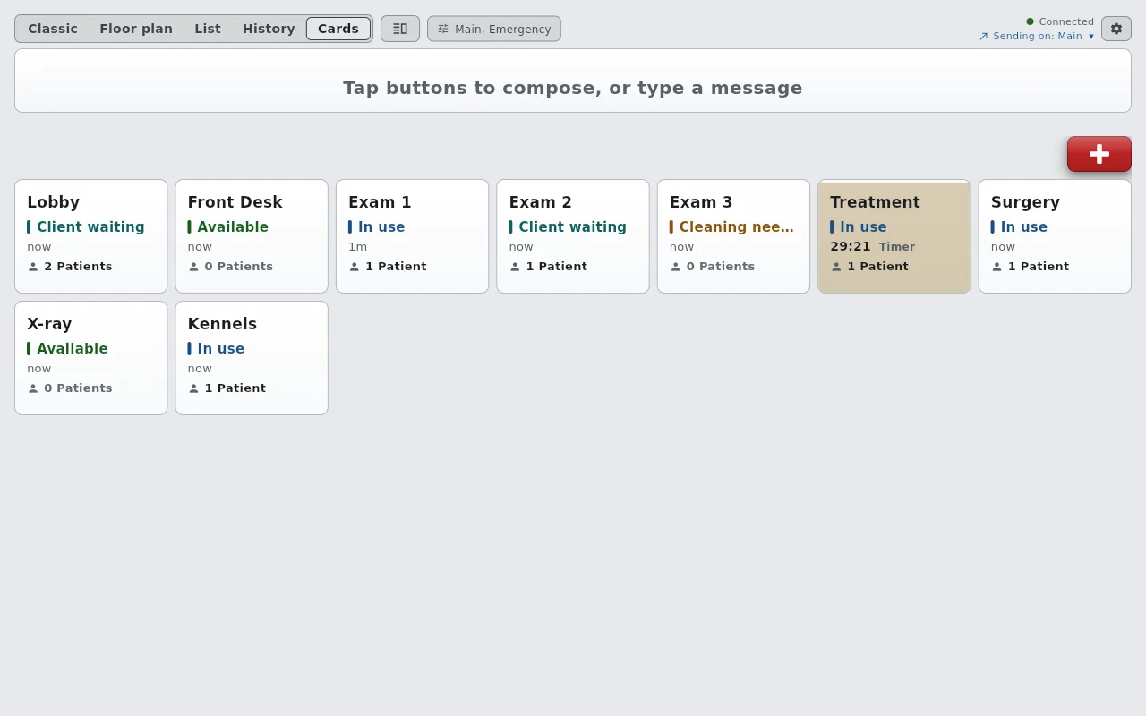
Task: Switch to the Floor plan tab
Action: (136, 29)
